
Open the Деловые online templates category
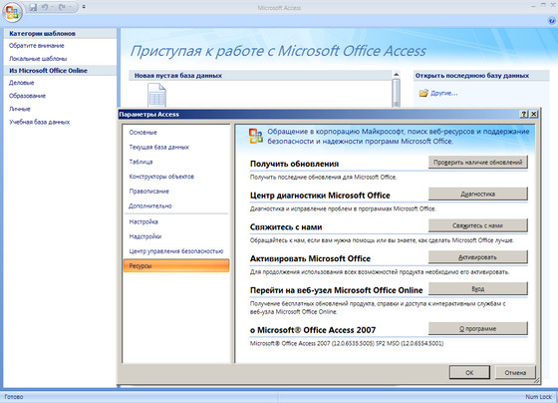(x=21, y=83)
